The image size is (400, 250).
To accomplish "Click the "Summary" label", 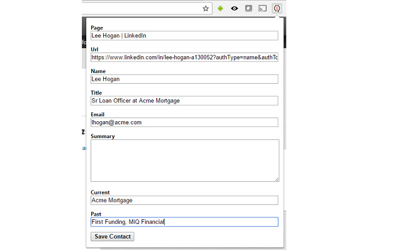I will 102,136.
